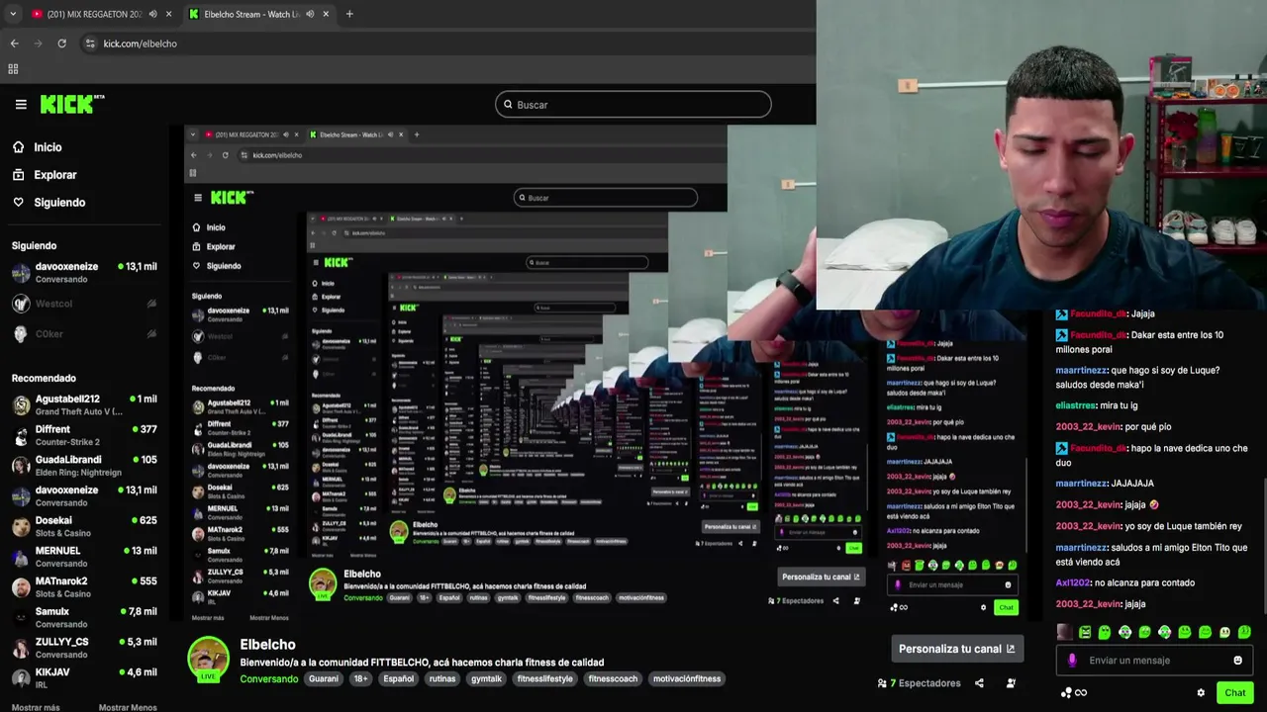
Task: Collapse the Kick sidebar via hamburger menu
Action: click(x=21, y=104)
